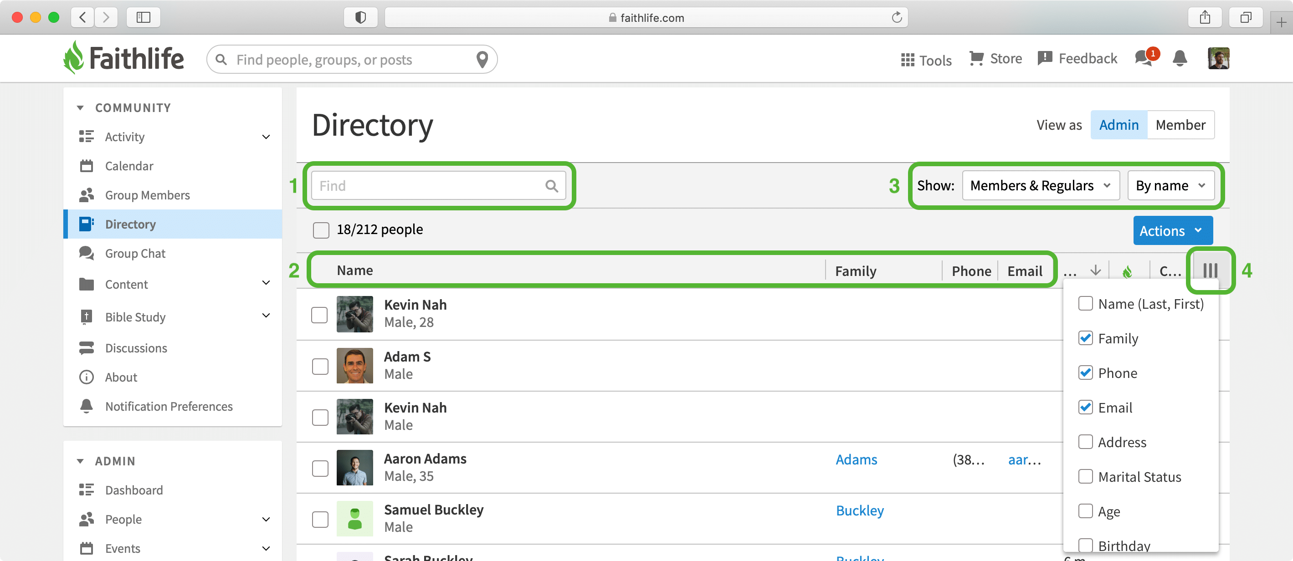Click the location pin in the search bar
This screenshot has width=1293, height=561.
point(482,59)
